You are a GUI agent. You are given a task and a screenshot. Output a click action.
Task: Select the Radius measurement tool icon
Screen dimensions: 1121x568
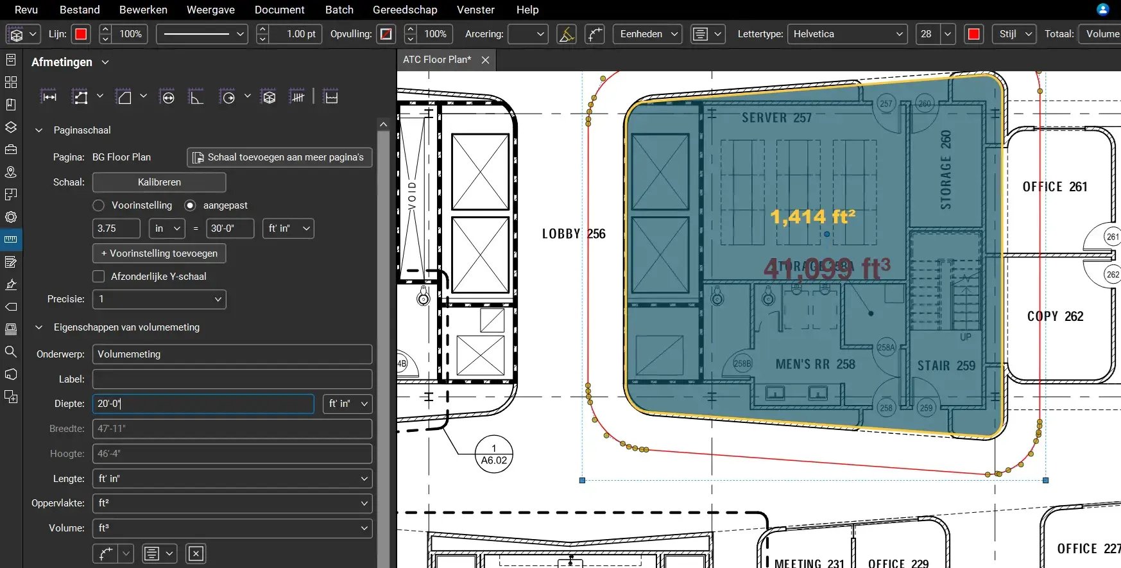tap(227, 97)
